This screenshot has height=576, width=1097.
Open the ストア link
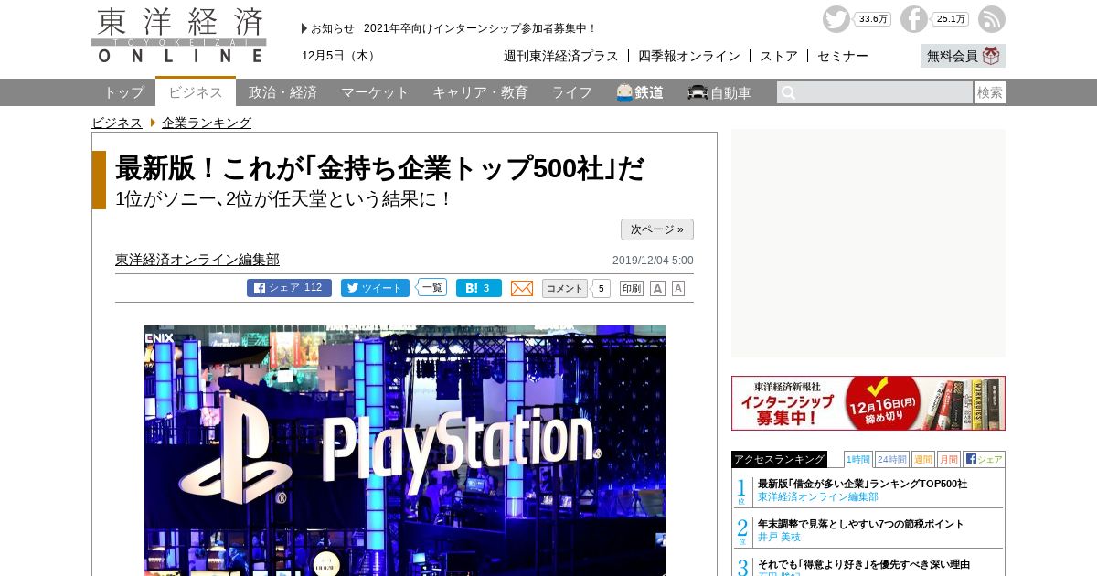[x=779, y=56]
